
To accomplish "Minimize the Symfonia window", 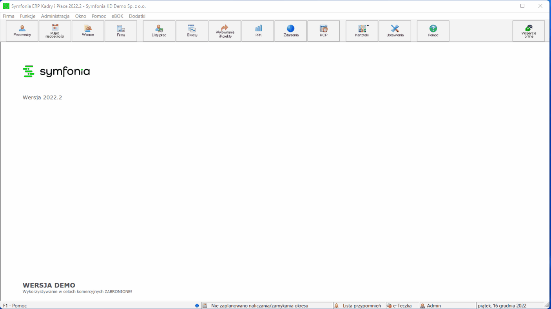I will tap(504, 6).
